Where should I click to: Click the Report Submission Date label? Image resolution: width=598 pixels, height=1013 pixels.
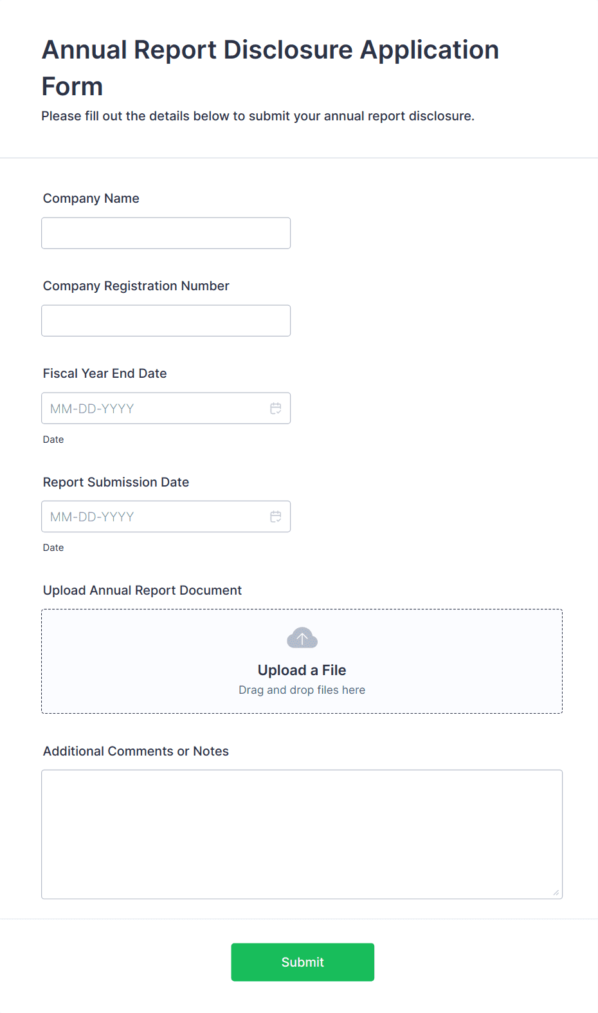coord(116,482)
